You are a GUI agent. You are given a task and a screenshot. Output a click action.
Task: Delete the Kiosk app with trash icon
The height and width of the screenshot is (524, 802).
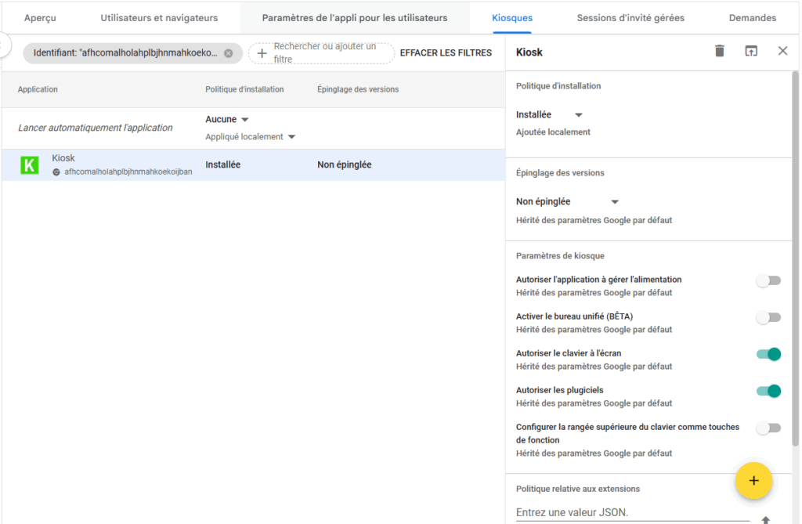coord(720,52)
